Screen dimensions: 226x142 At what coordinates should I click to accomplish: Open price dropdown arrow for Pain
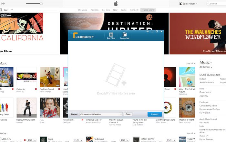81,140
